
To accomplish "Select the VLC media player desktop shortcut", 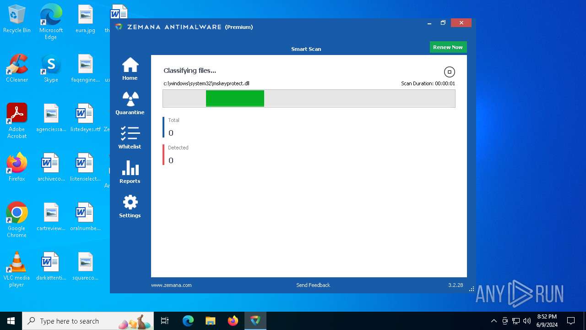I will pos(17,269).
